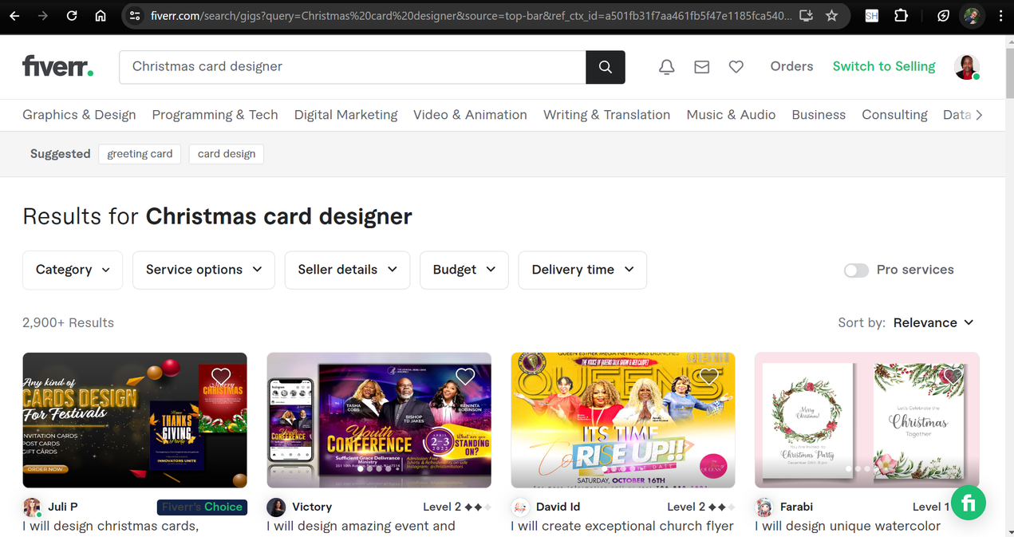Open Digital Marketing category
1014x537 pixels.
point(345,115)
